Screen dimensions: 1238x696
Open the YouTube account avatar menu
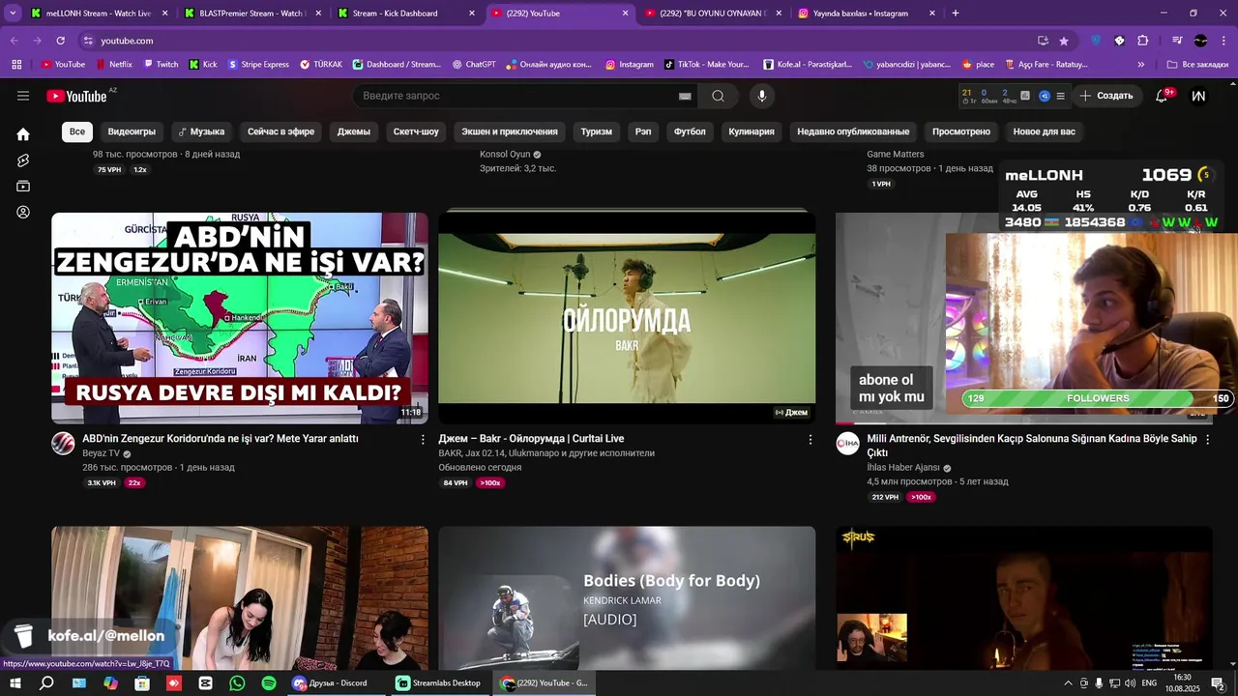click(1199, 96)
